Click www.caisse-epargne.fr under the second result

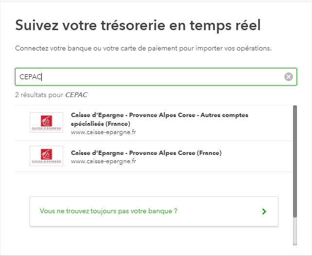click(x=104, y=161)
